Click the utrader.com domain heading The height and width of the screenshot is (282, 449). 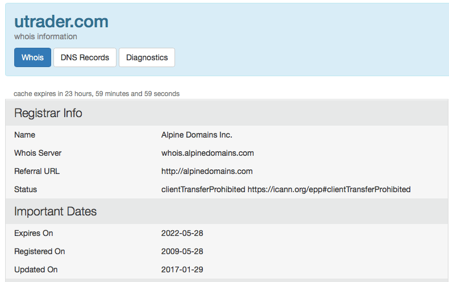(x=61, y=22)
